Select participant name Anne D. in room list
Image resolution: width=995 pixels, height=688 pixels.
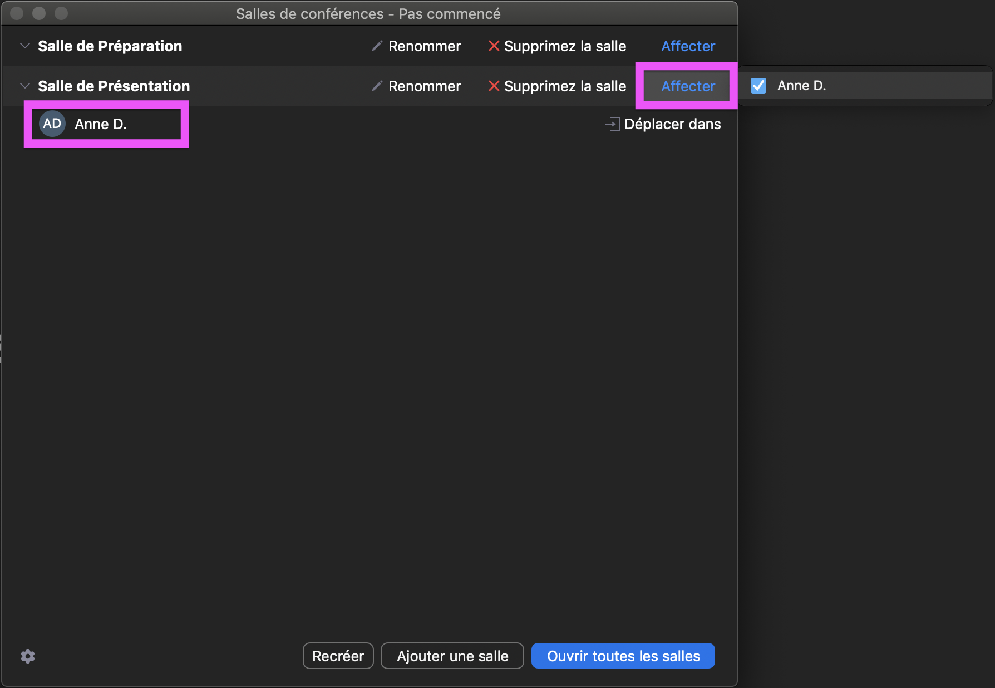pos(101,124)
